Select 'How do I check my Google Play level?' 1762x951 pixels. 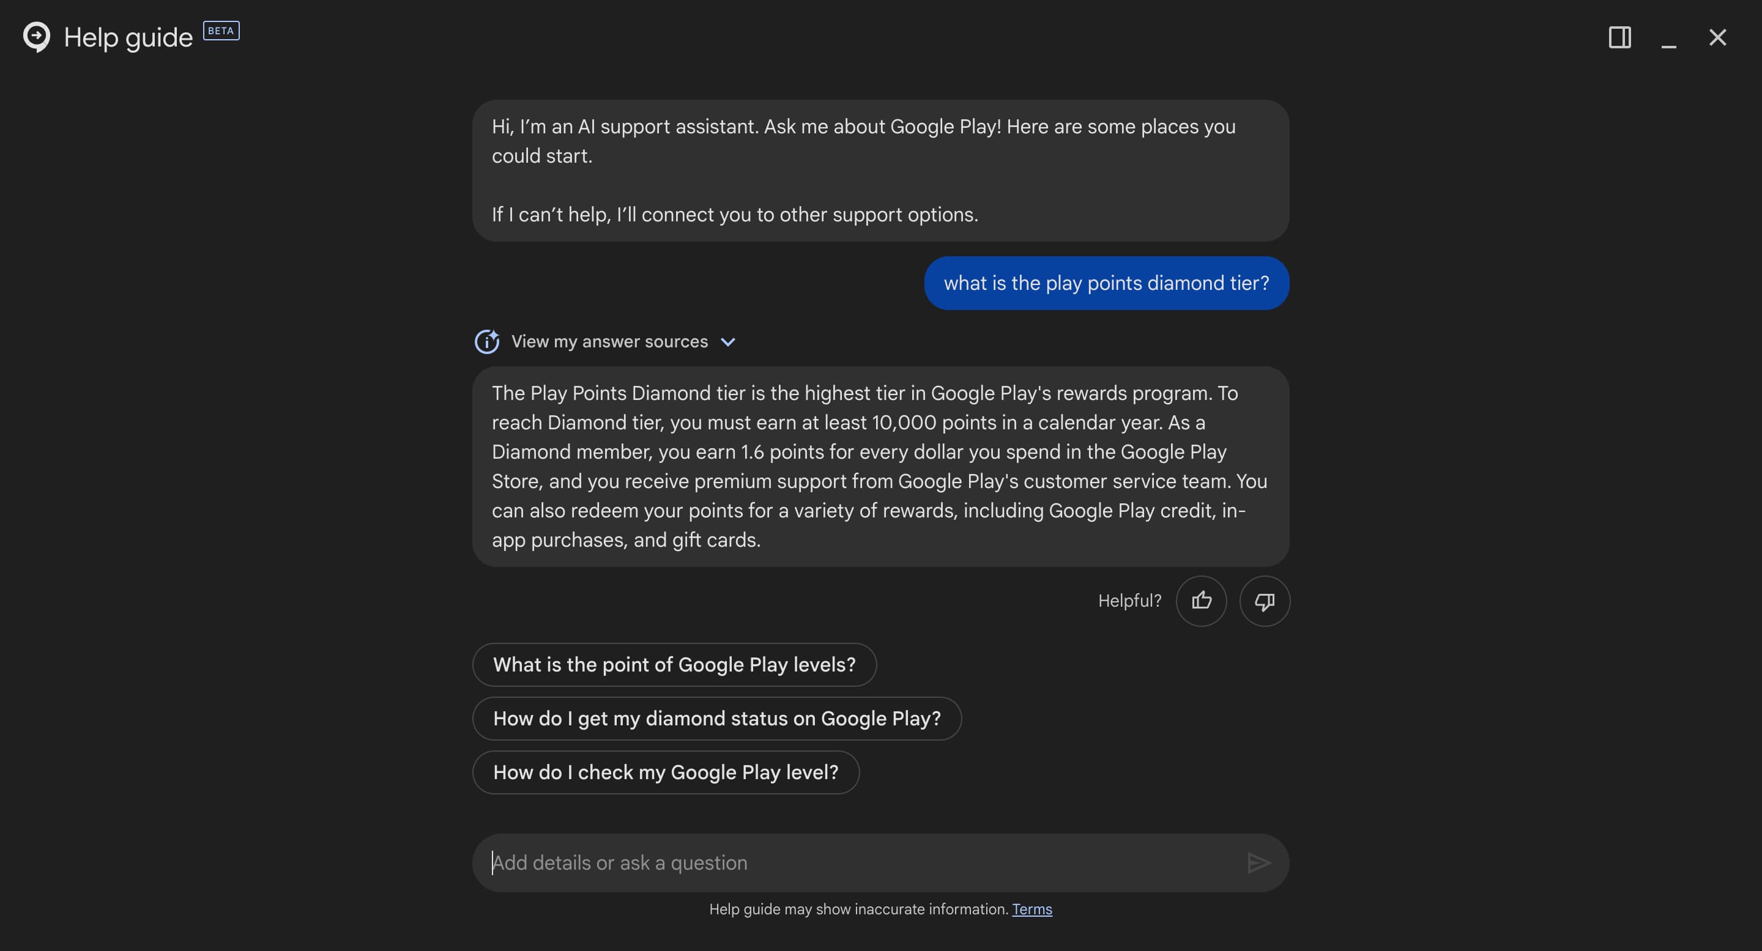[666, 772]
